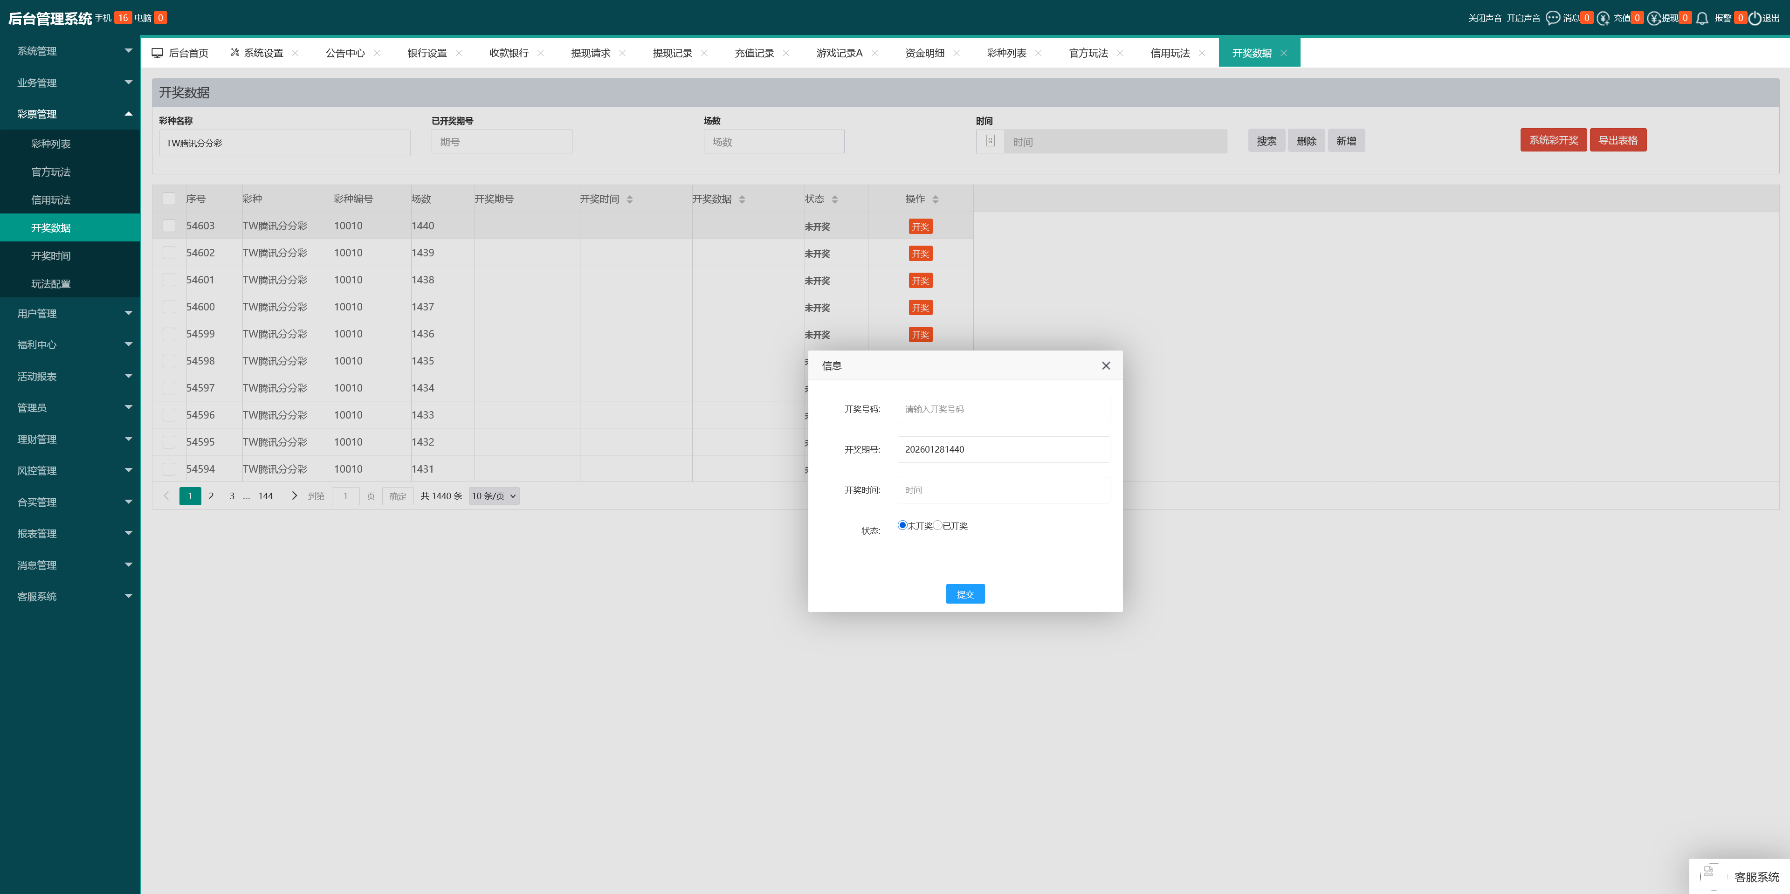The height and width of the screenshot is (894, 1790).
Task: Check the row 54602 checkbox
Action: pos(169,253)
